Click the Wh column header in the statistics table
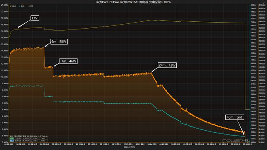The height and width of the screenshot is (150, 267). coord(33,136)
